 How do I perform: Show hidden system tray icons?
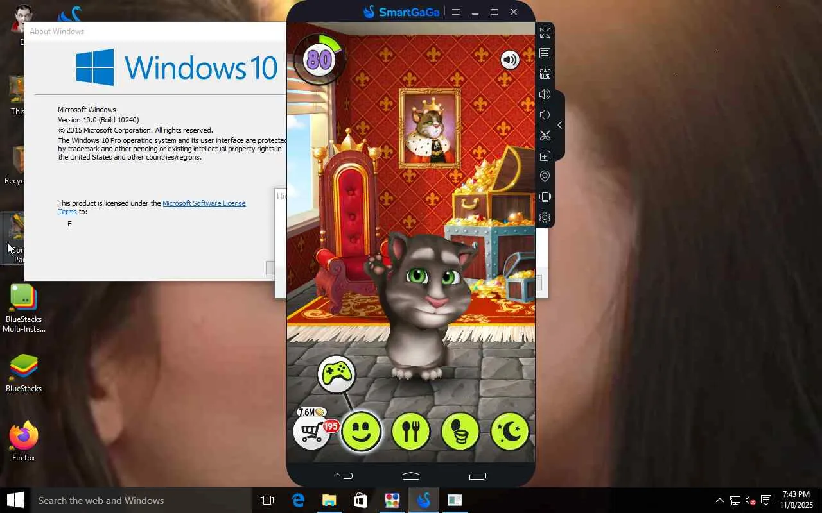(x=719, y=500)
